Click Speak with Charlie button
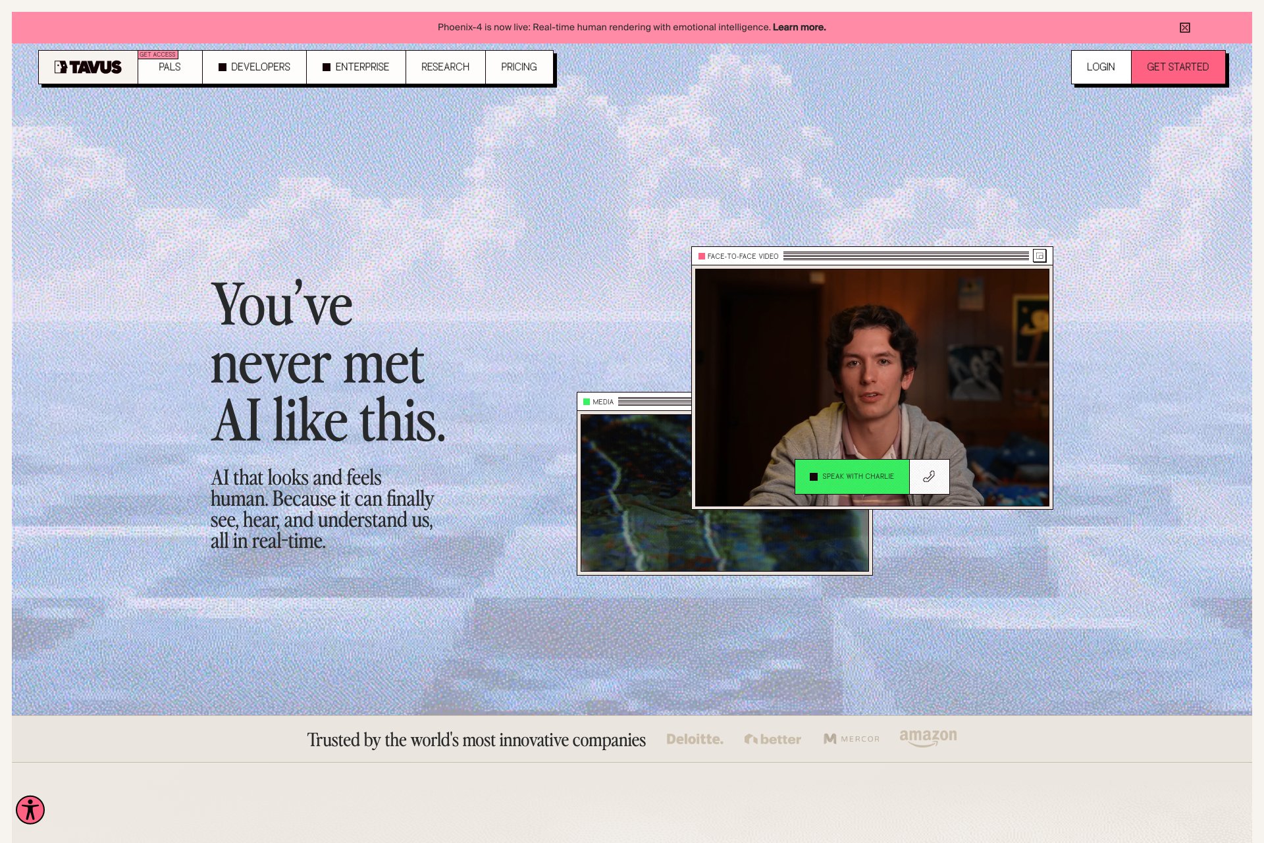 tap(852, 477)
